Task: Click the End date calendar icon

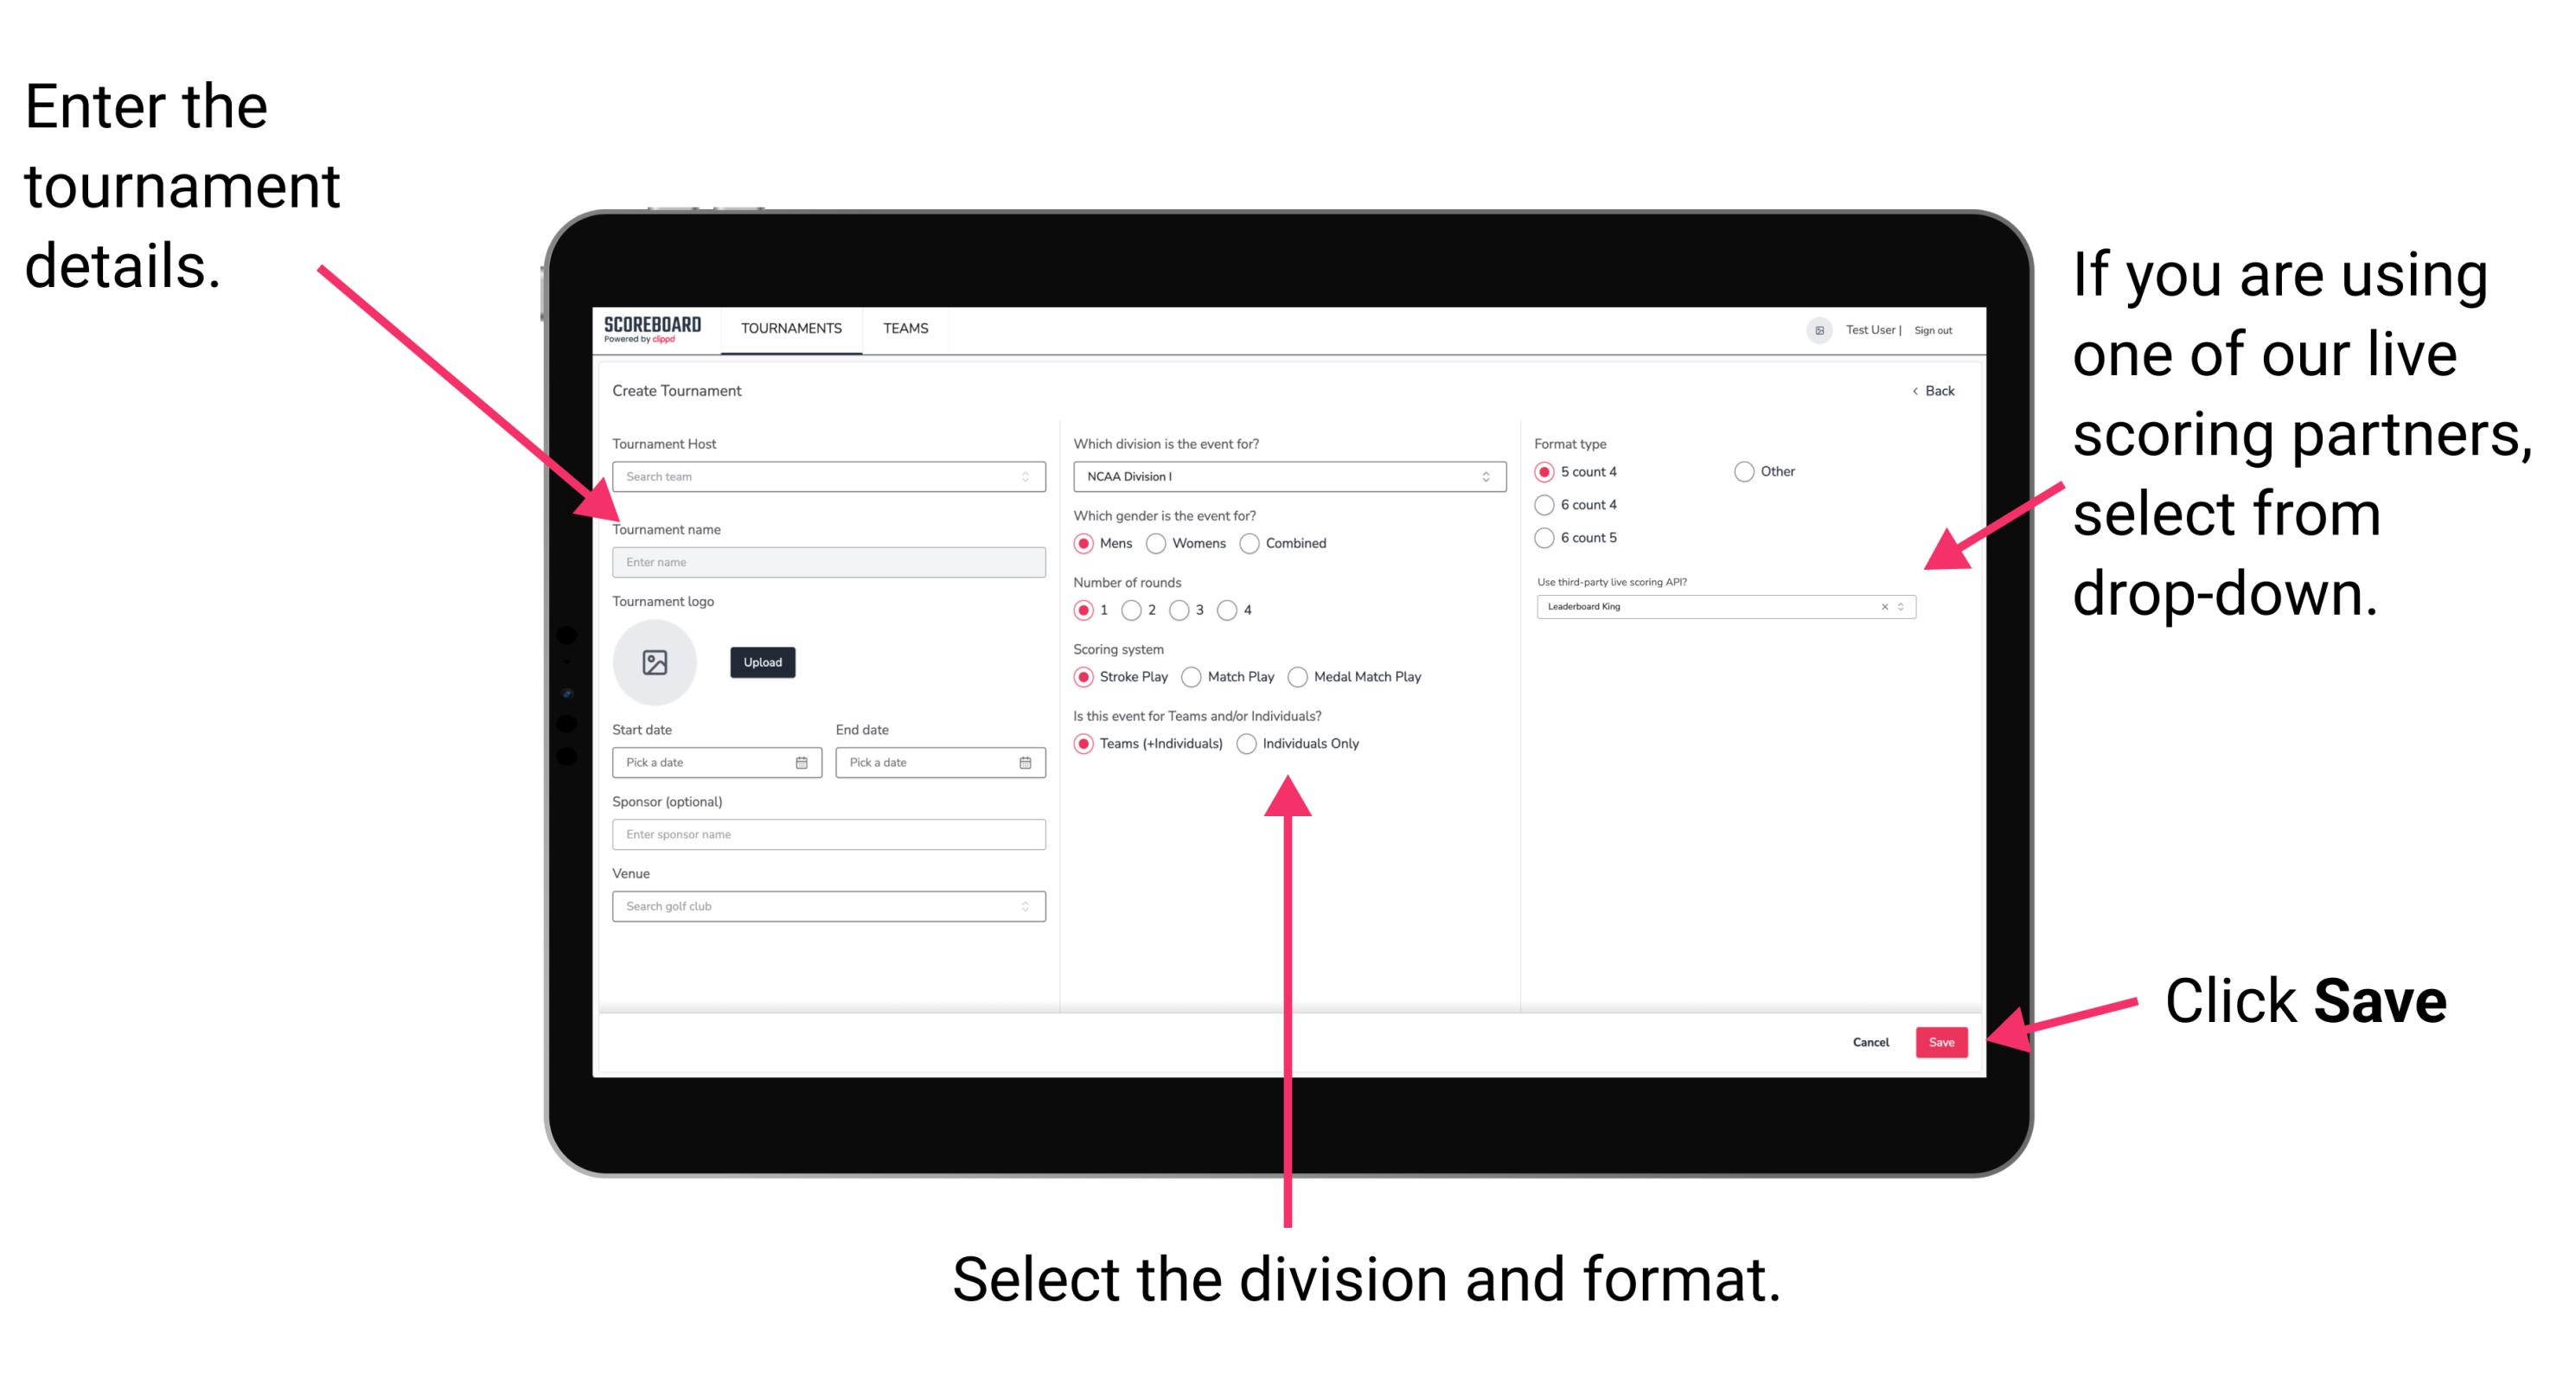Action: [x=1026, y=763]
